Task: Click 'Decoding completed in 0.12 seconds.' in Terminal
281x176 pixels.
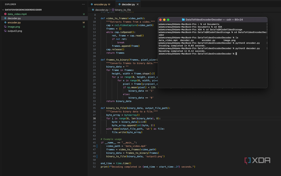Action: 182,51
